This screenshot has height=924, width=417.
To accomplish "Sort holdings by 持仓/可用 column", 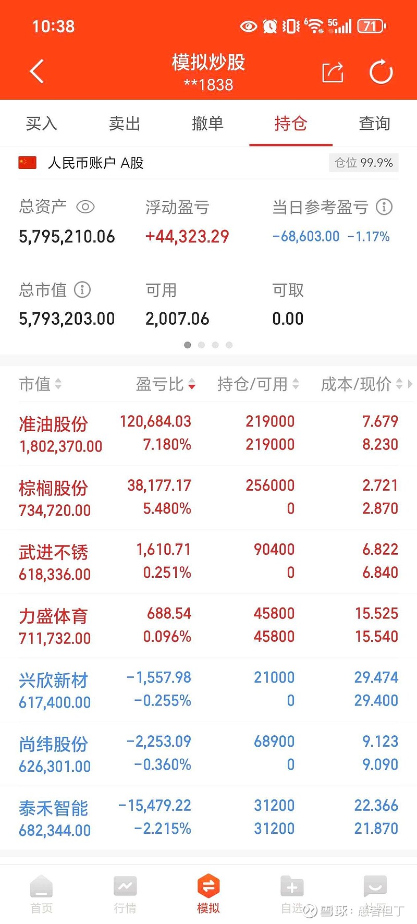I will pos(258,384).
